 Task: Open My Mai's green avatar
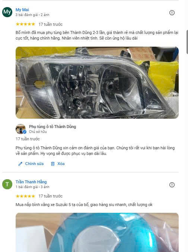point(7,12)
